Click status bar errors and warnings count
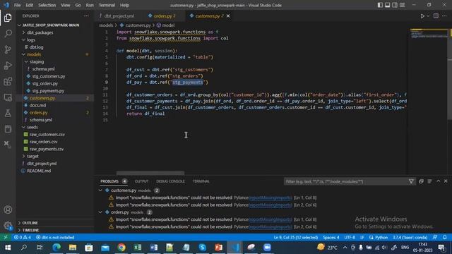Screen dimensions: 452x254 coord(23,237)
